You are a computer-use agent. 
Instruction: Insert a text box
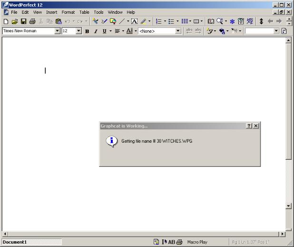tap(134, 21)
